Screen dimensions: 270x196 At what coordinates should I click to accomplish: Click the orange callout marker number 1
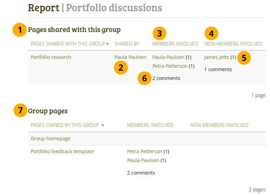tap(19, 30)
